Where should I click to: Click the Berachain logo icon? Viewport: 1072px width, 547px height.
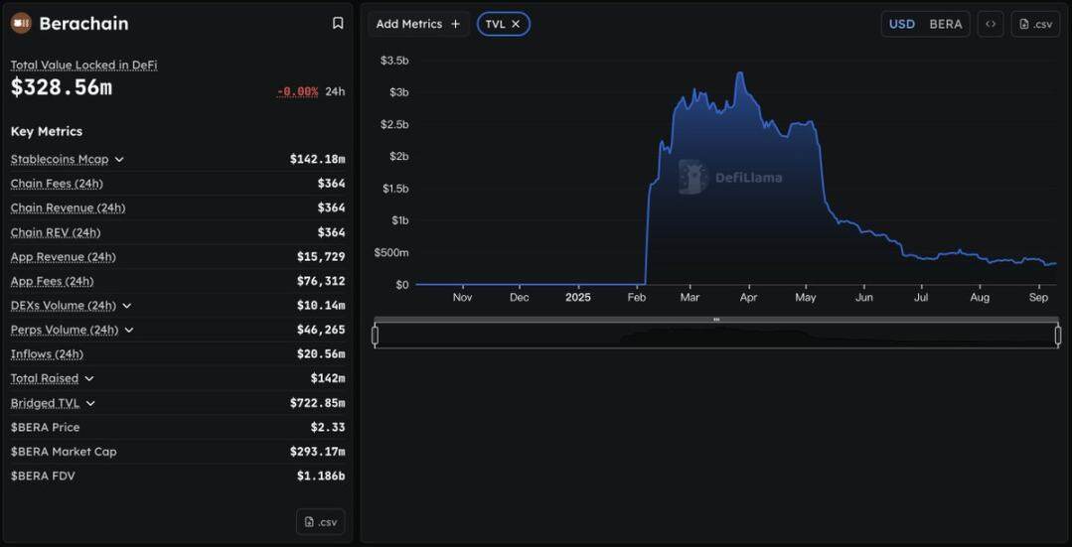[x=21, y=23]
